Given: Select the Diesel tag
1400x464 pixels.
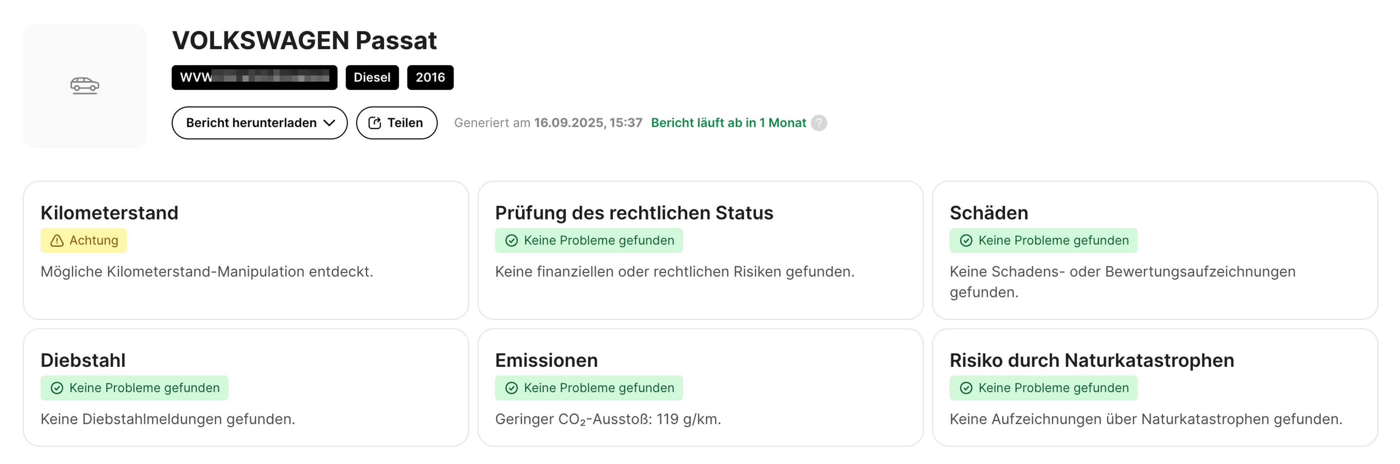Looking at the screenshot, I should (372, 77).
